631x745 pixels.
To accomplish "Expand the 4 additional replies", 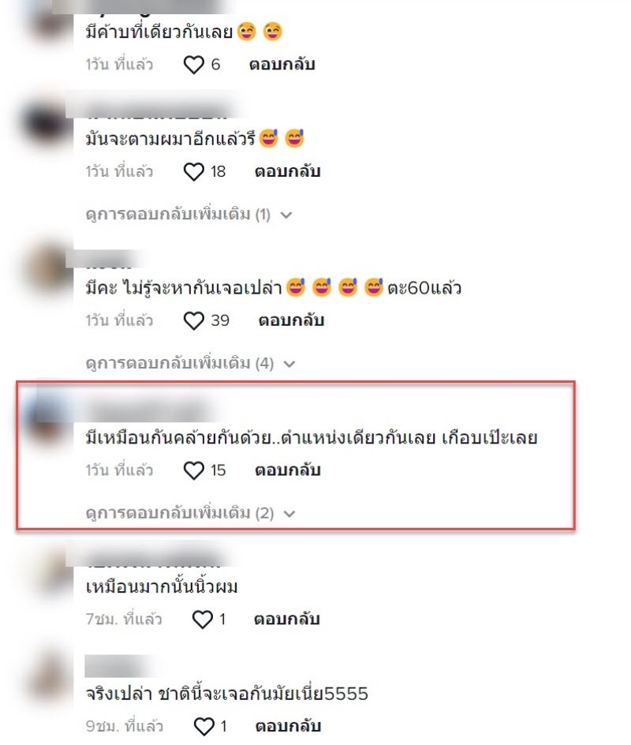I will pos(190,364).
